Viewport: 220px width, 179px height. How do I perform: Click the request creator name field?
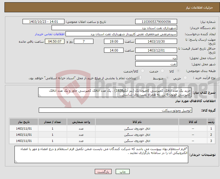click(121, 34)
